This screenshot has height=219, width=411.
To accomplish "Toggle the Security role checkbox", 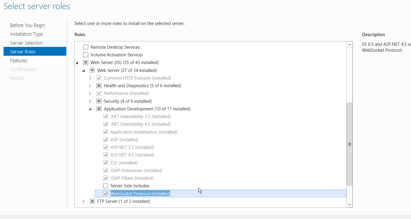I will coord(99,101).
